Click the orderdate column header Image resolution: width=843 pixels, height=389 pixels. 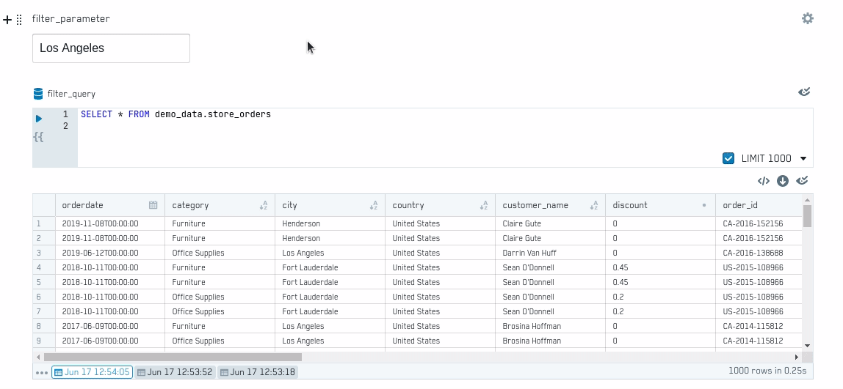click(103, 206)
